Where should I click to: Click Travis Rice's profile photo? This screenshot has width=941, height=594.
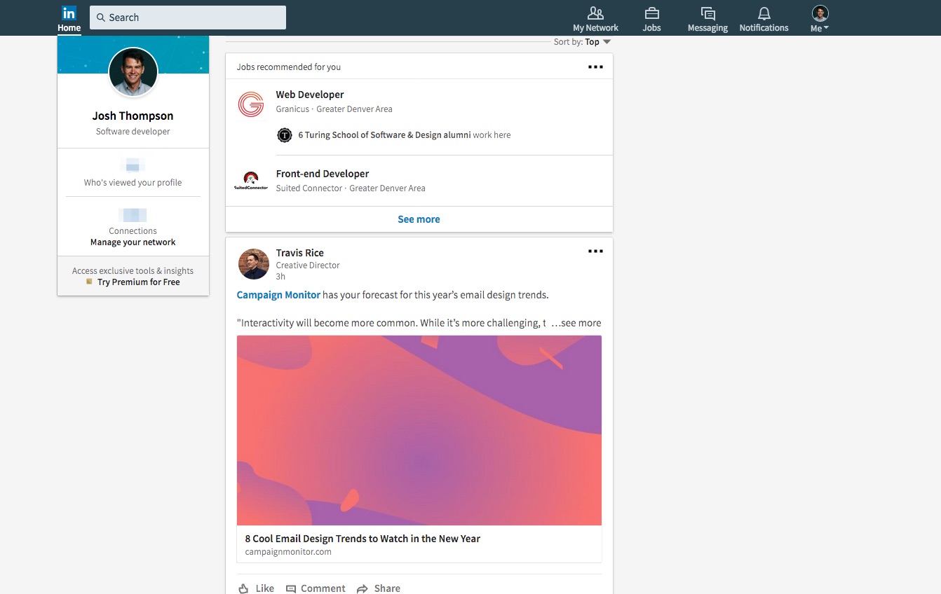coord(253,264)
